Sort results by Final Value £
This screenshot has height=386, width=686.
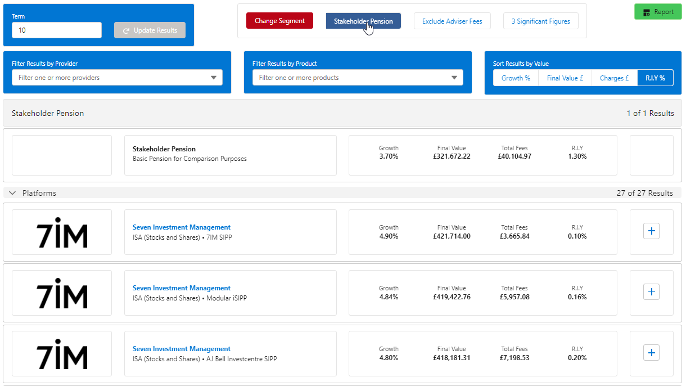click(565, 78)
